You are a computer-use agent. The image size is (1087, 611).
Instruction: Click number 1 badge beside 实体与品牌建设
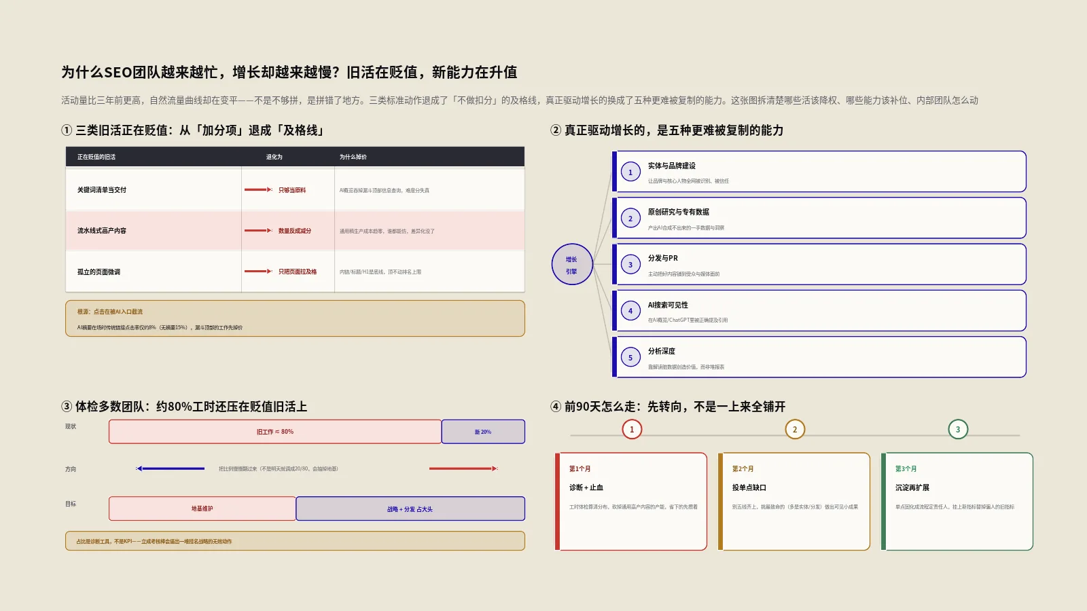[630, 172]
